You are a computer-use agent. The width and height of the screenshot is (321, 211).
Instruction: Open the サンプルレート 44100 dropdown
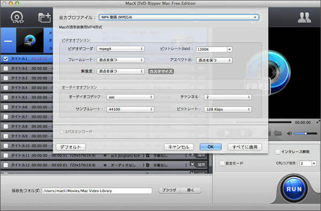click(130, 109)
